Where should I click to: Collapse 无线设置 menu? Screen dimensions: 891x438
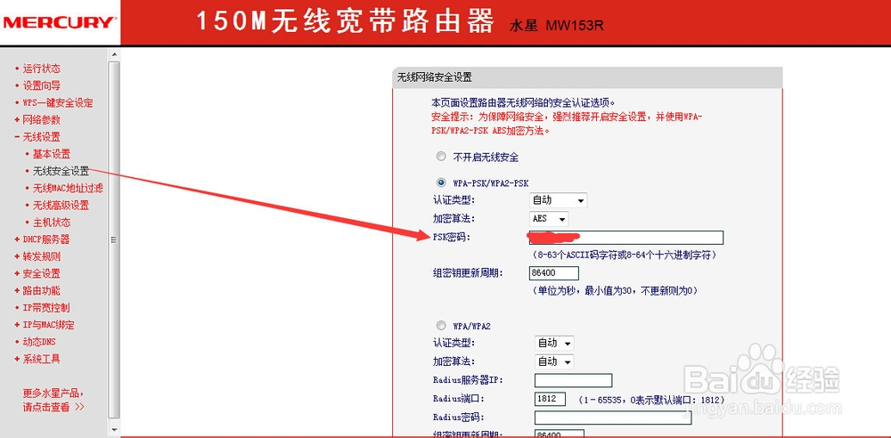click(41, 137)
